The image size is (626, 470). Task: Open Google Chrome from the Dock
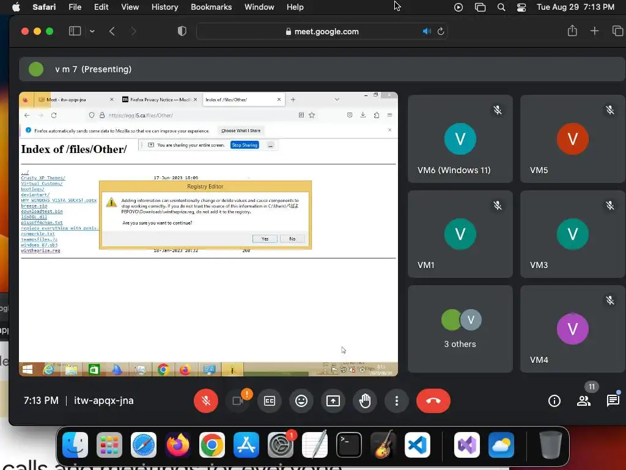(x=212, y=445)
